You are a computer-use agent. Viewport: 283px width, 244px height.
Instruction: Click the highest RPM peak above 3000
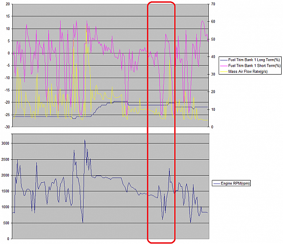coord(84,140)
